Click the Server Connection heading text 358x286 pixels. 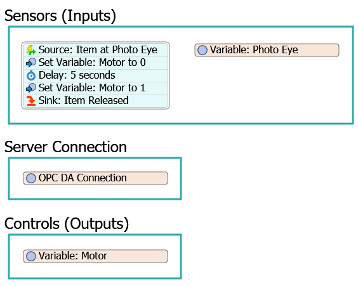[65, 147]
